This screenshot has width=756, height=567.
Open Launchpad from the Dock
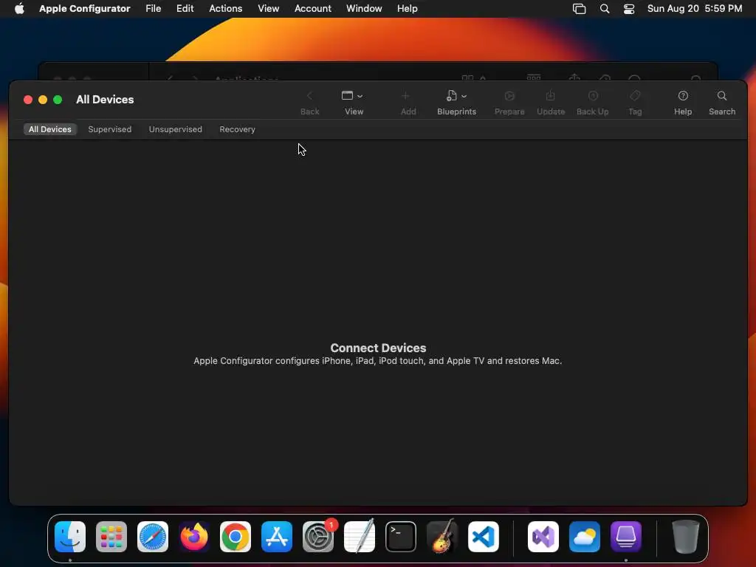point(111,537)
